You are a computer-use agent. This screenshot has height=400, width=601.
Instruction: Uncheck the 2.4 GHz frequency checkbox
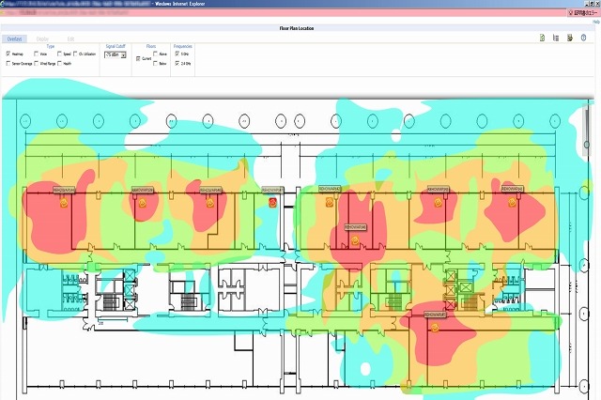coord(177,64)
